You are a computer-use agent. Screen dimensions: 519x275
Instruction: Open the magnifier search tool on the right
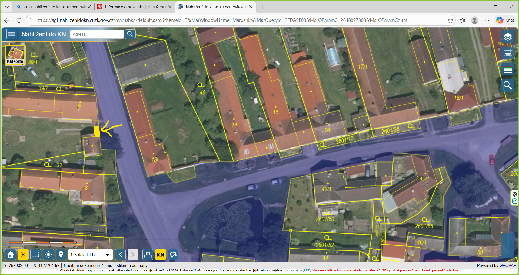[x=508, y=85]
